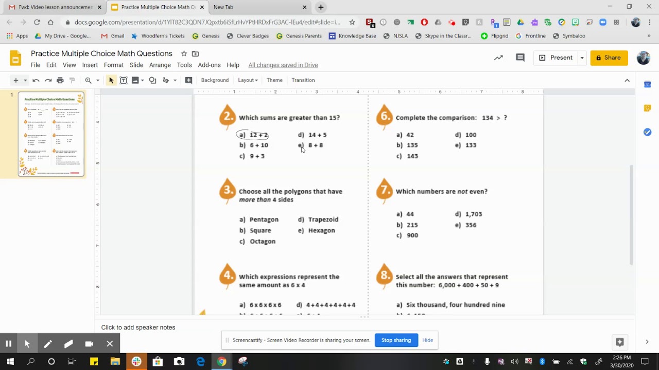Click the paint format roller icon
The width and height of the screenshot is (659, 370).
72,80
